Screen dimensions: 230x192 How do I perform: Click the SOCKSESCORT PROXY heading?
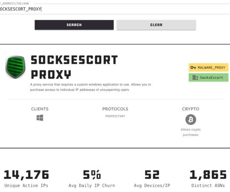[74, 67]
